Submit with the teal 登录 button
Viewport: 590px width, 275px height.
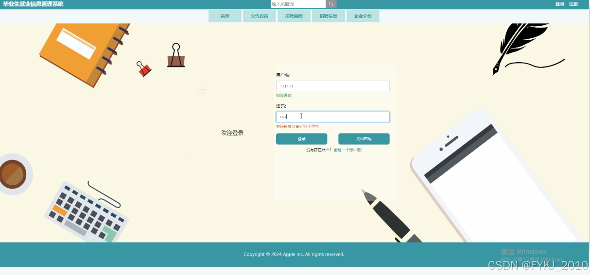301,139
